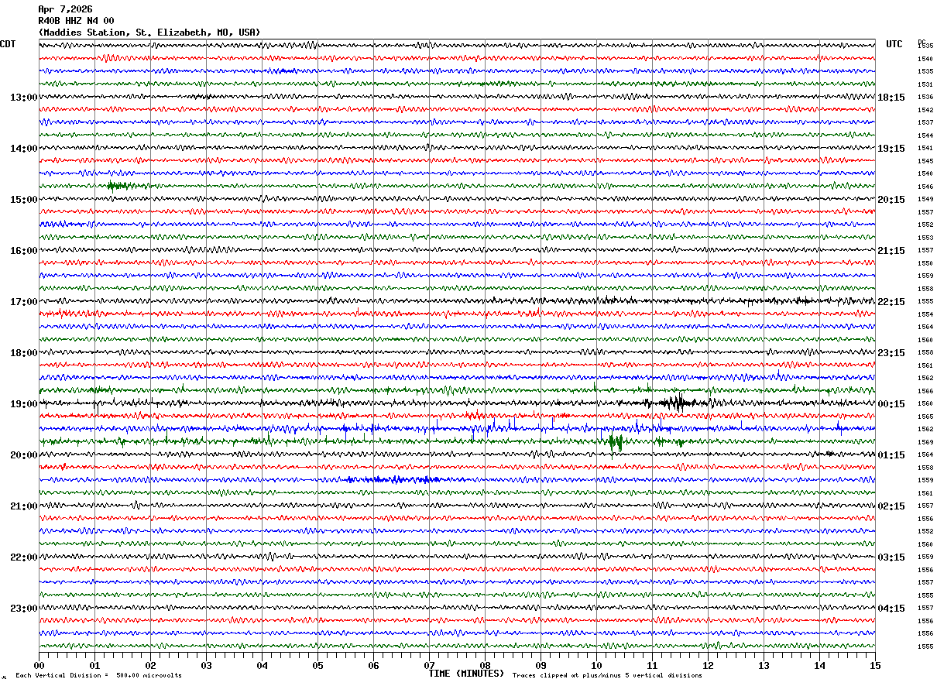Select the 17:00 CDT time label
Screen dimensions: 937x686
[x=24, y=302]
